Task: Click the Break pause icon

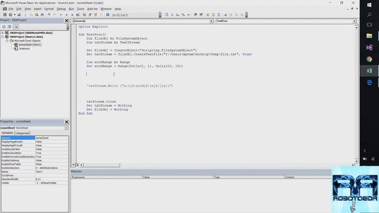Action: (66, 15)
